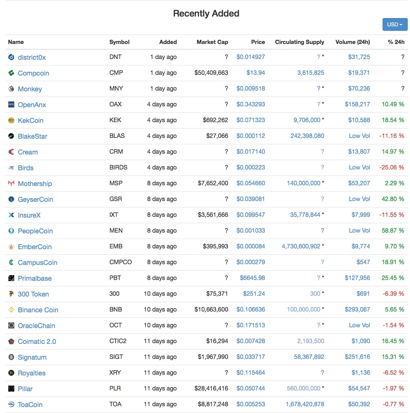Click the Coimatic 2.0 icon
The width and height of the screenshot is (410, 413).
click(x=11, y=342)
